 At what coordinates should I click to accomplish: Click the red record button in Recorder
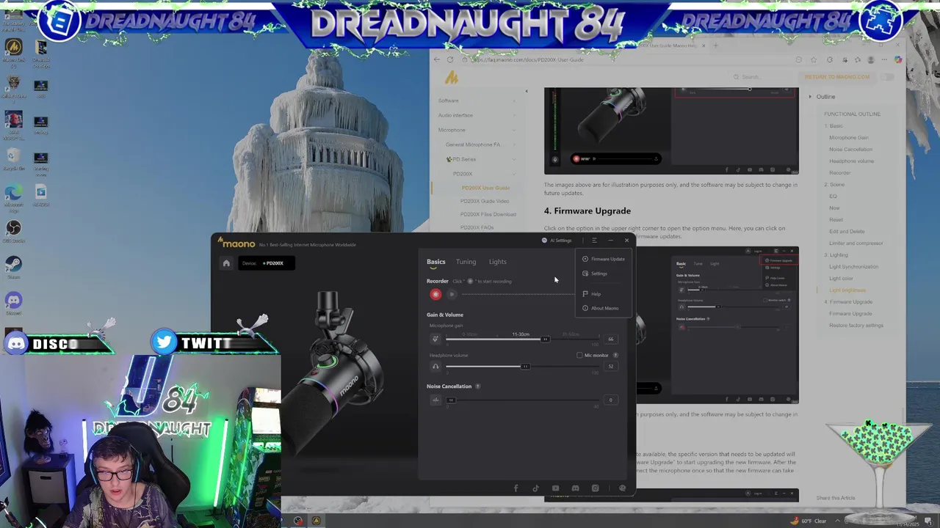pyautogui.click(x=435, y=294)
